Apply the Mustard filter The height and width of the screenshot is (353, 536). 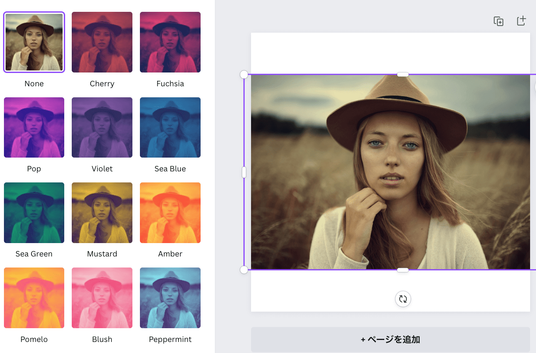102,212
